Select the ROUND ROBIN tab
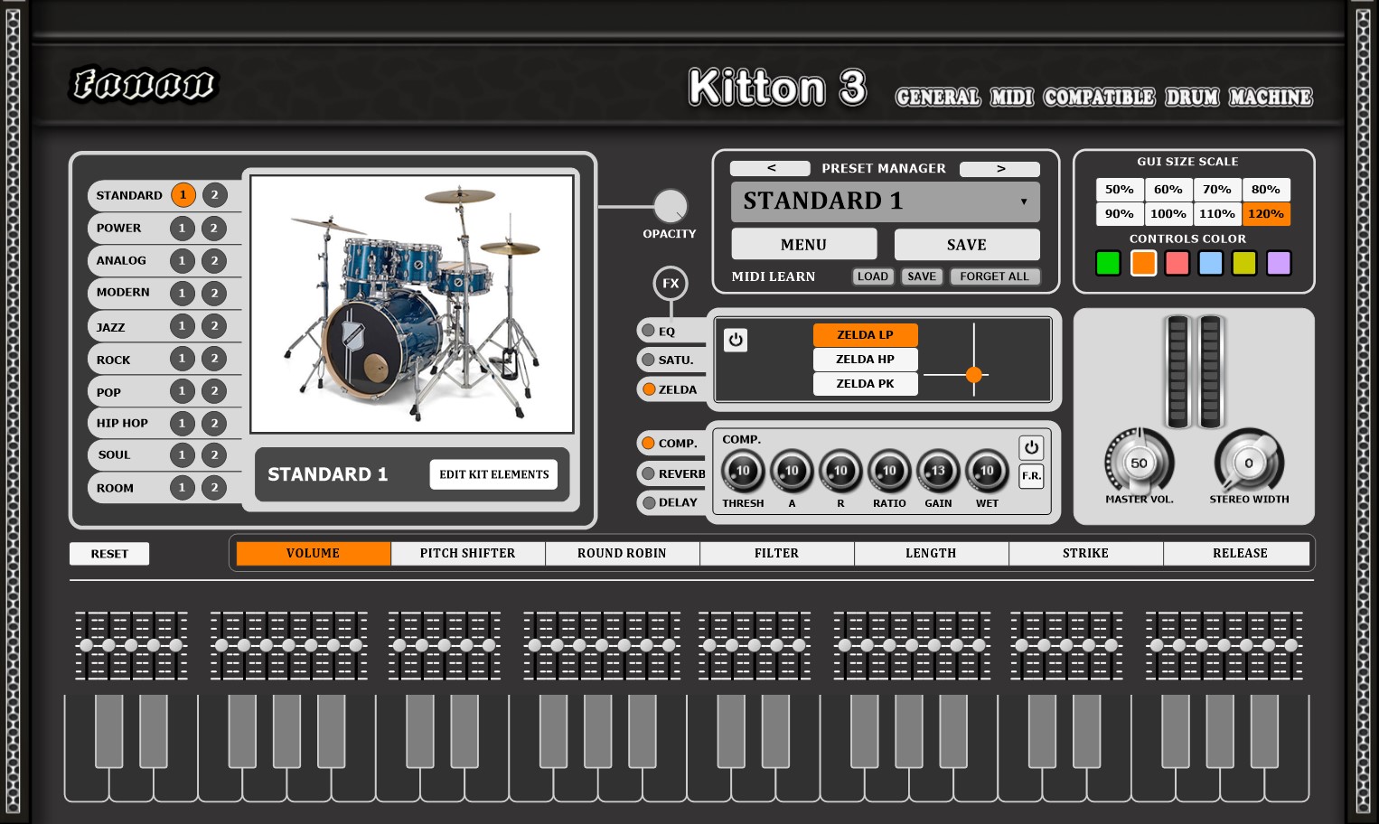This screenshot has width=1379, height=824. click(622, 553)
